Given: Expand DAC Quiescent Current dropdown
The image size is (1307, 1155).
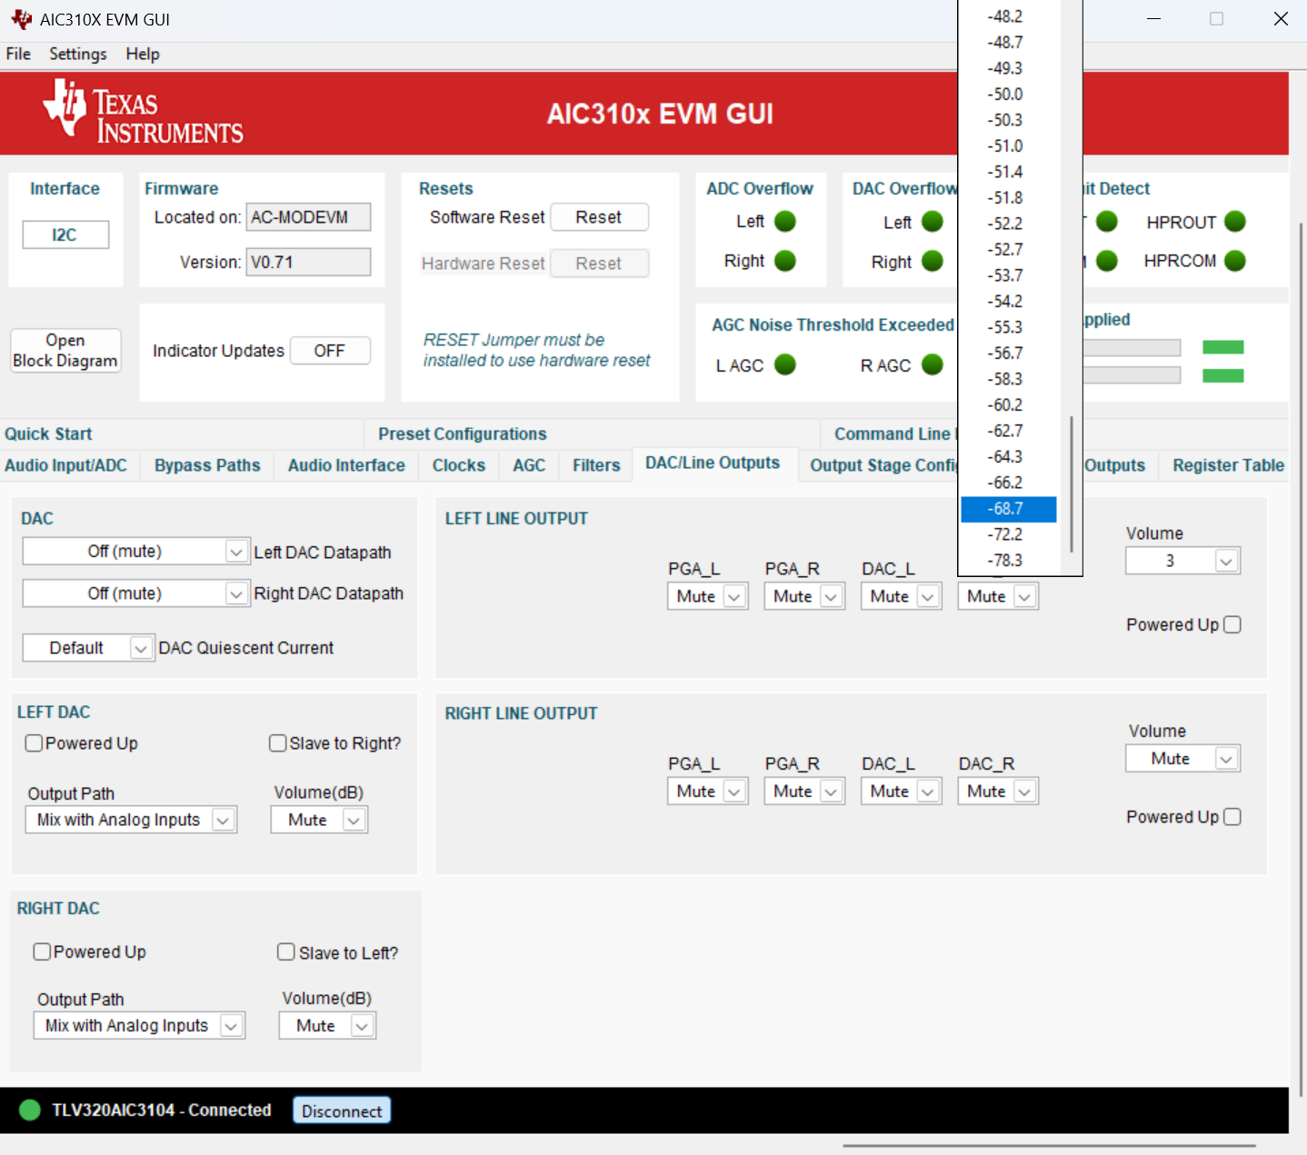Looking at the screenshot, I should (88, 648).
